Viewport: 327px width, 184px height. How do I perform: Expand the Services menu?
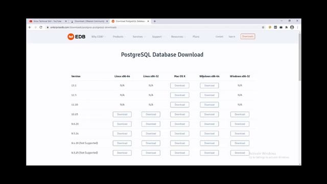coord(138,37)
